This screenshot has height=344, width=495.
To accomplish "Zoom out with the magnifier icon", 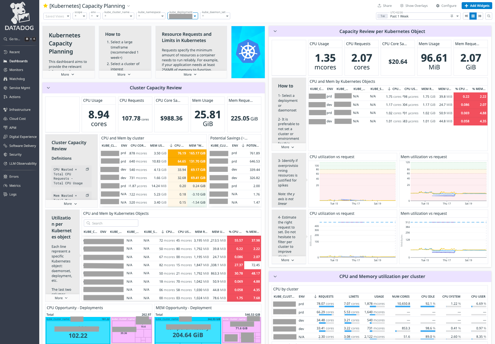I will coord(489,16).
